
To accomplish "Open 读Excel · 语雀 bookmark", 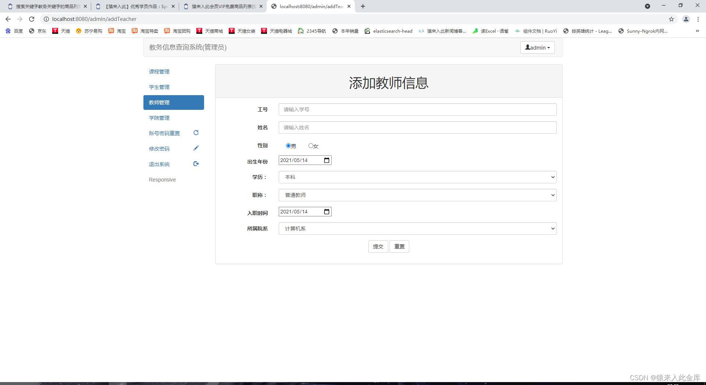I will [490, 31].
